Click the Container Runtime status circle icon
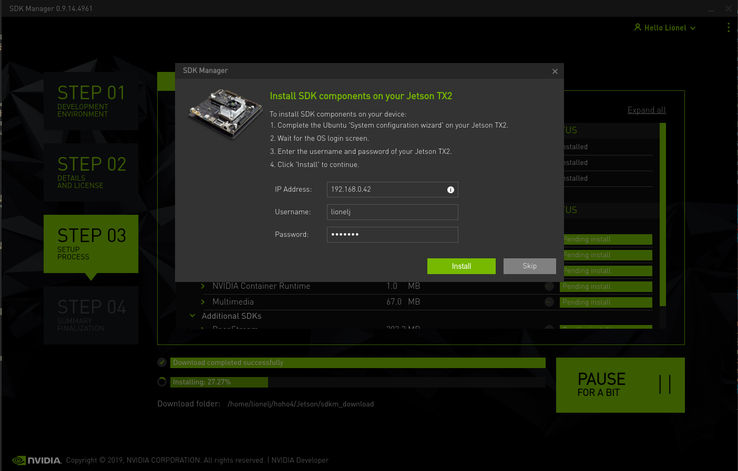The image size is (738, 471). point(549,286)
